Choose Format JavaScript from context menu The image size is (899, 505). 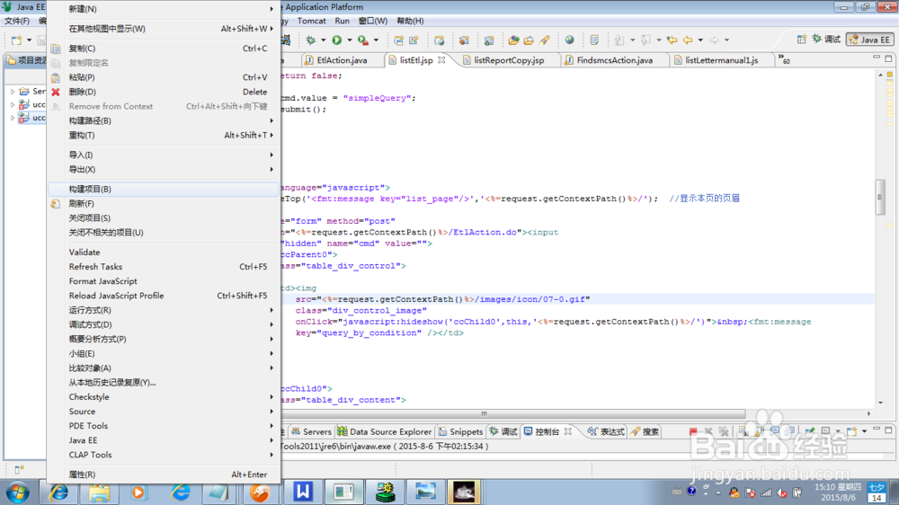(x=164, y=281)
